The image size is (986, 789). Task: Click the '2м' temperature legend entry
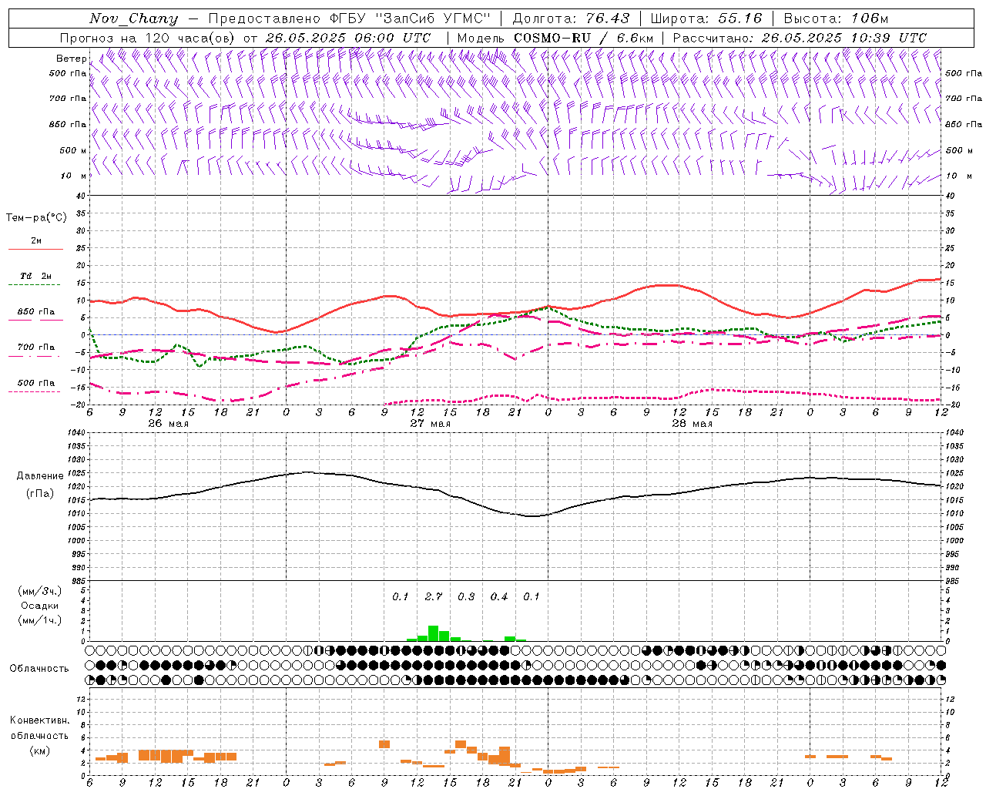[x=36, y=240]
